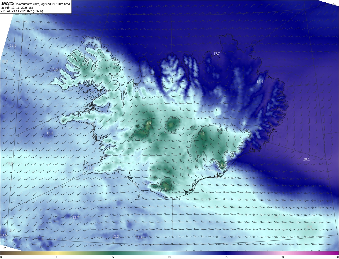Image resolution: width=339 pixels, height=259 pixels.
Task: Click the 13.3 value label on the map
Action: tap(139, 238)
